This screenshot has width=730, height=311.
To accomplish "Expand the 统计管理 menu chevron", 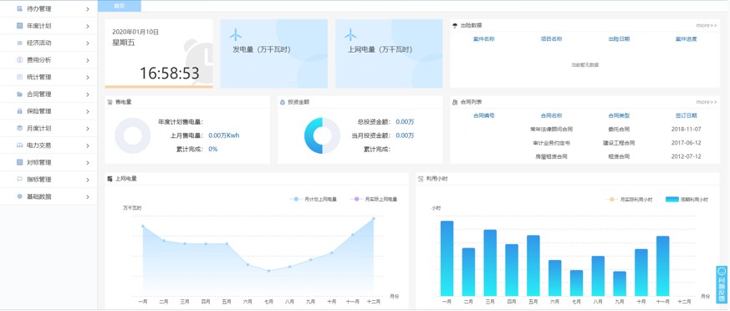I will click(88, 77).
